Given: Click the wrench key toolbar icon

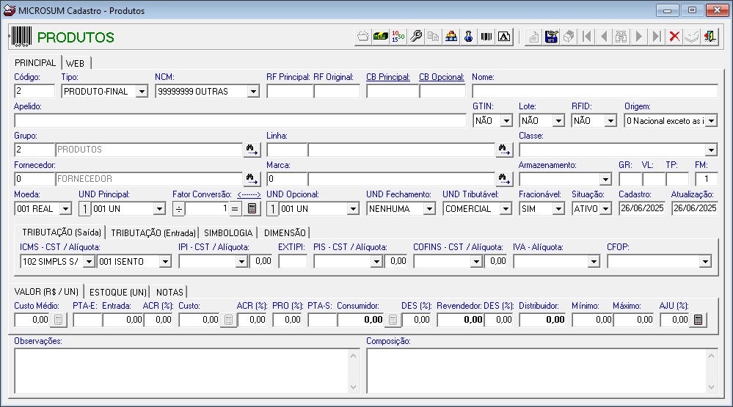Looking at the screenshot, I should tap(416, 37).
